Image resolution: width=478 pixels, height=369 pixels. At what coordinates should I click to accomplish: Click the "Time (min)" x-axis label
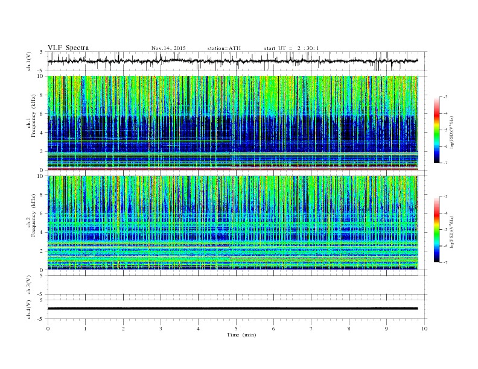tap(241, 335)
